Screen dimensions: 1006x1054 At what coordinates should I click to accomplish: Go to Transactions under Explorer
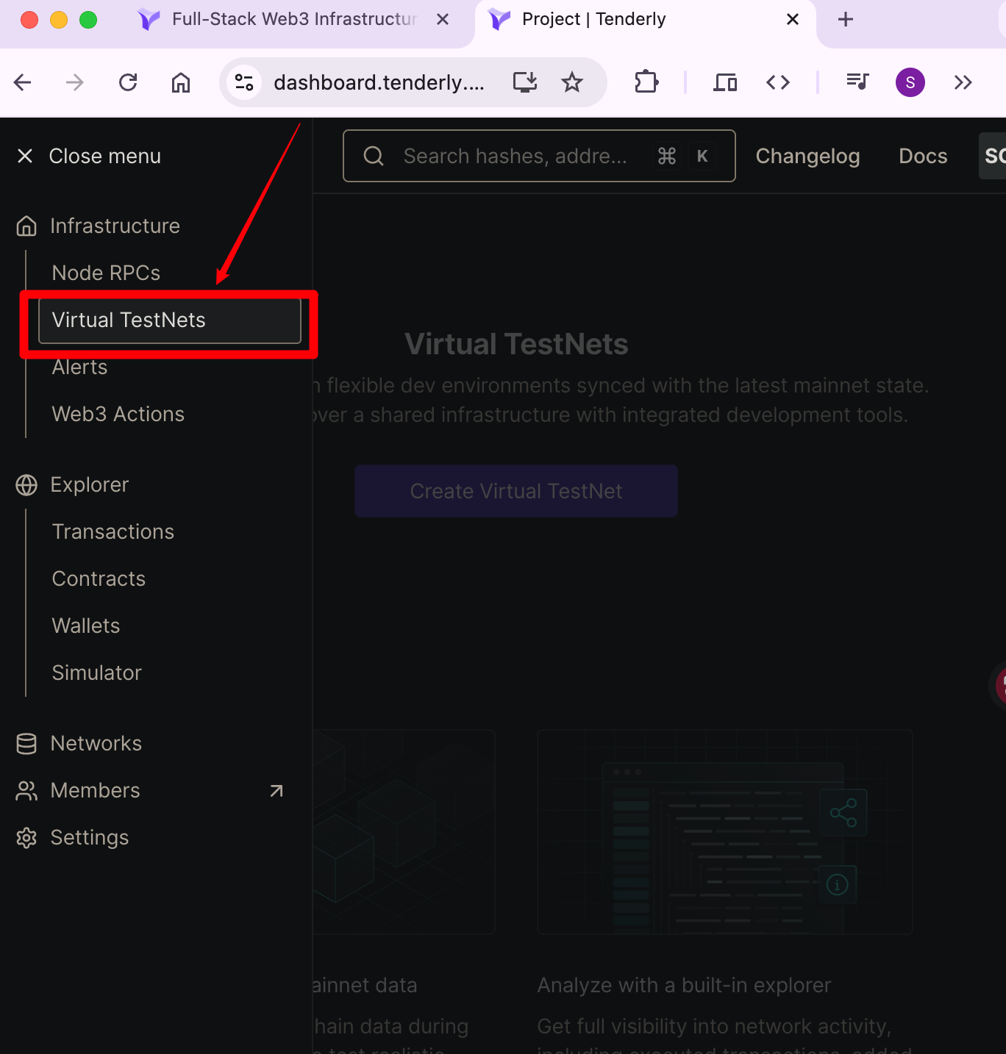click(x=113, y=531)
